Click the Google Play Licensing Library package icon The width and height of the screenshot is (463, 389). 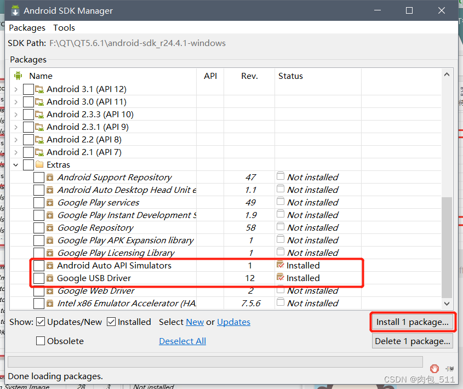click(x=50, y=253)
